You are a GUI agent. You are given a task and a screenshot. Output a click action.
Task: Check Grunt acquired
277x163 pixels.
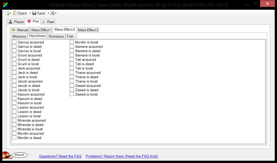coord(14,55)
